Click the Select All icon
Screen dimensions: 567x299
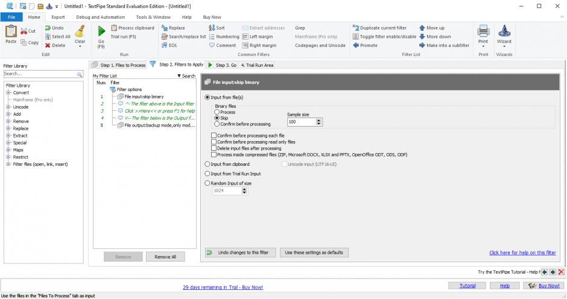click(48, 37)
